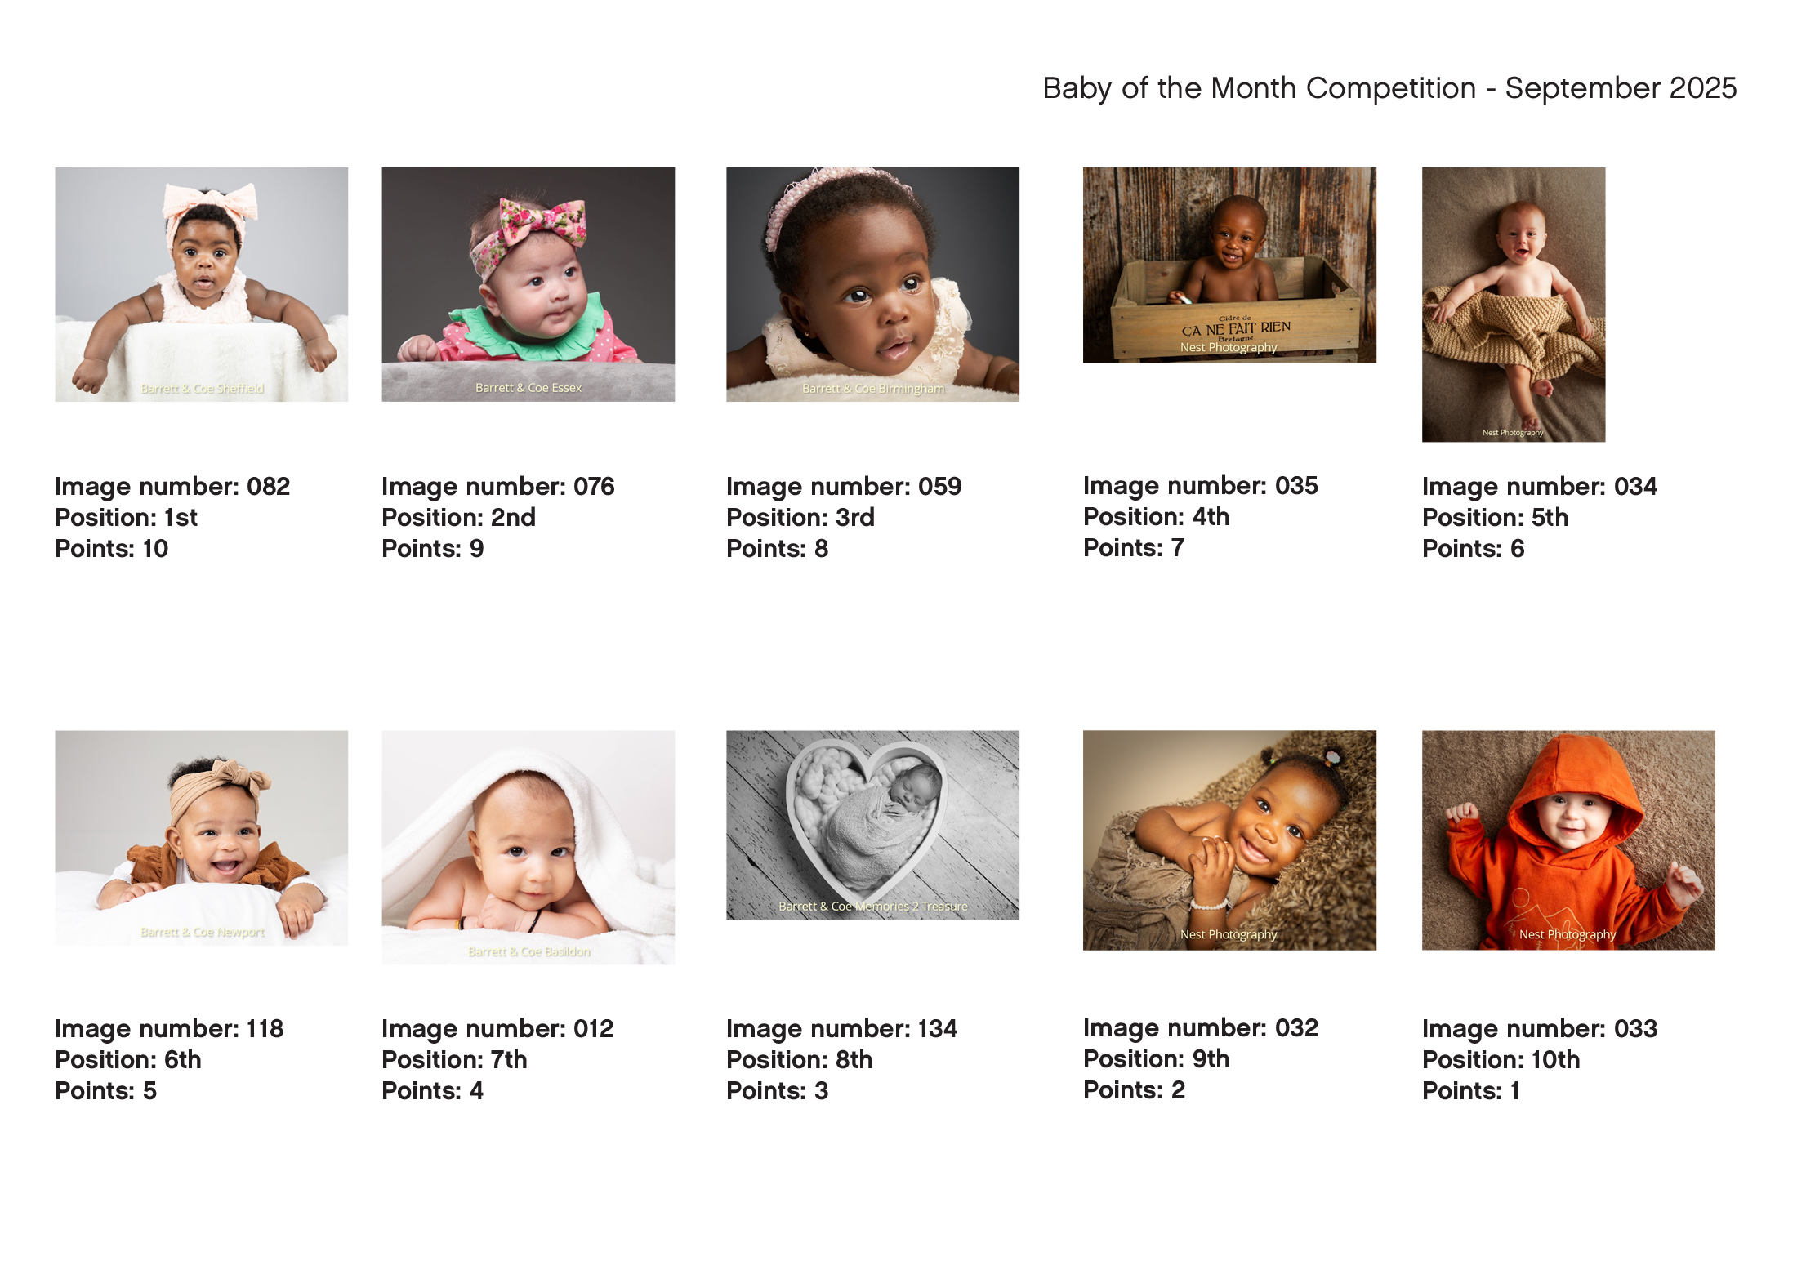Click the 'Image number: 134' caption

click(841, 1028)
